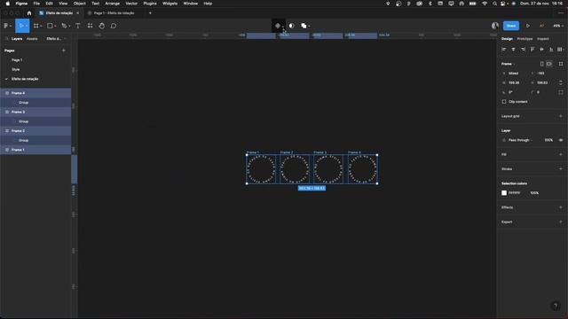
Task: Set frame to landscape orientation
Action: [549, 64]
